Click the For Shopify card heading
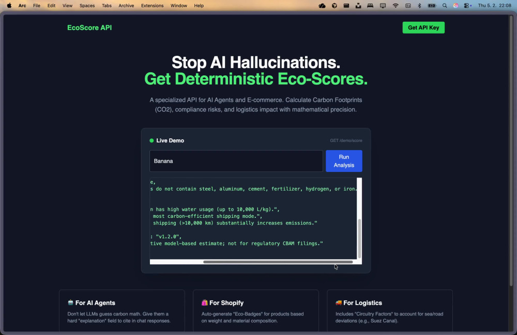The width and height of the screenshot is (517, 335). [226, 303]
